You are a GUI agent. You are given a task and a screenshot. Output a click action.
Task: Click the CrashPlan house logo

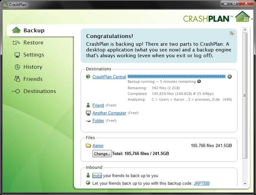coord(243,16)
